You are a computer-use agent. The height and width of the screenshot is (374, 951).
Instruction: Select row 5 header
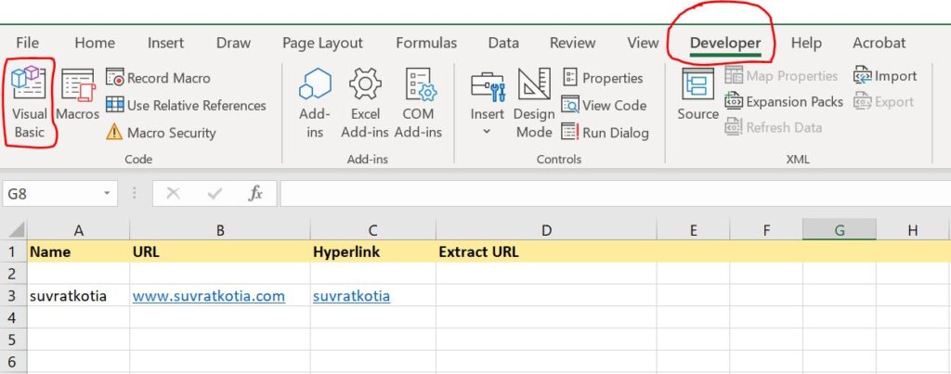coord(13,340)
